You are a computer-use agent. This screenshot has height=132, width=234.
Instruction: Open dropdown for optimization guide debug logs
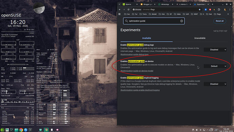point(215,50)
